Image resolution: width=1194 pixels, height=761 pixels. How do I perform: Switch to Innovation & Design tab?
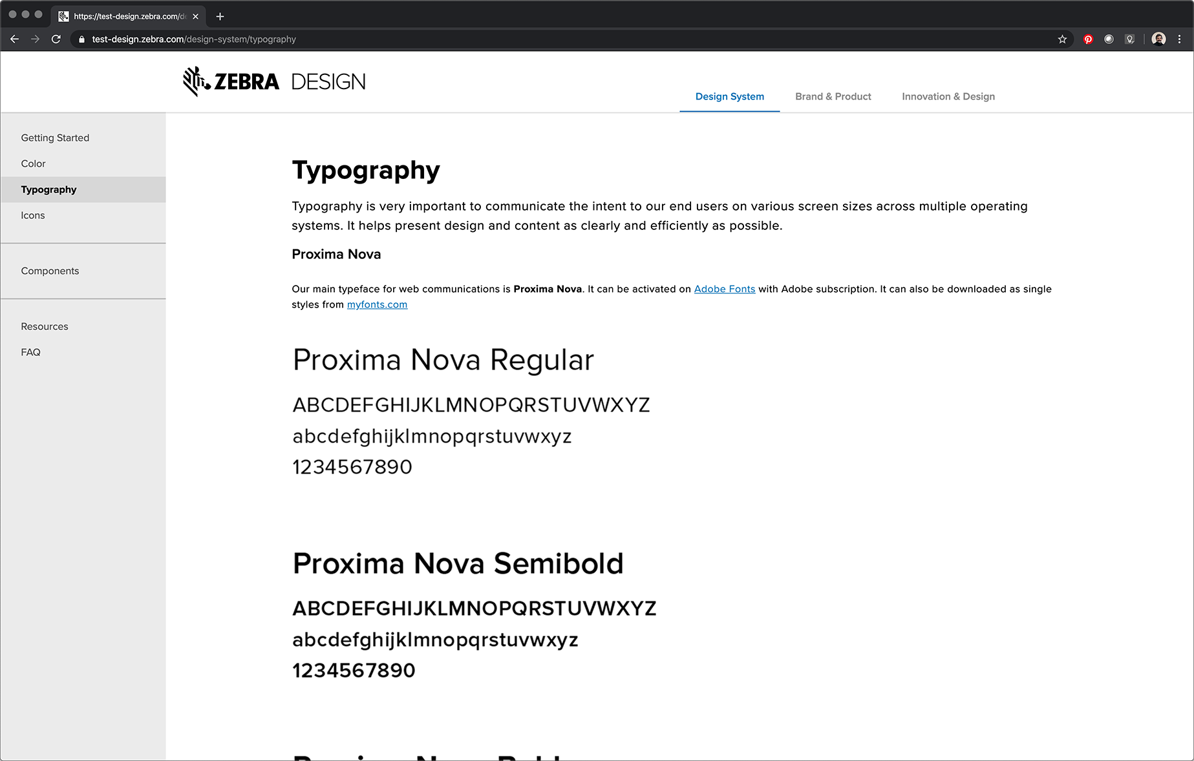[948, 96]
